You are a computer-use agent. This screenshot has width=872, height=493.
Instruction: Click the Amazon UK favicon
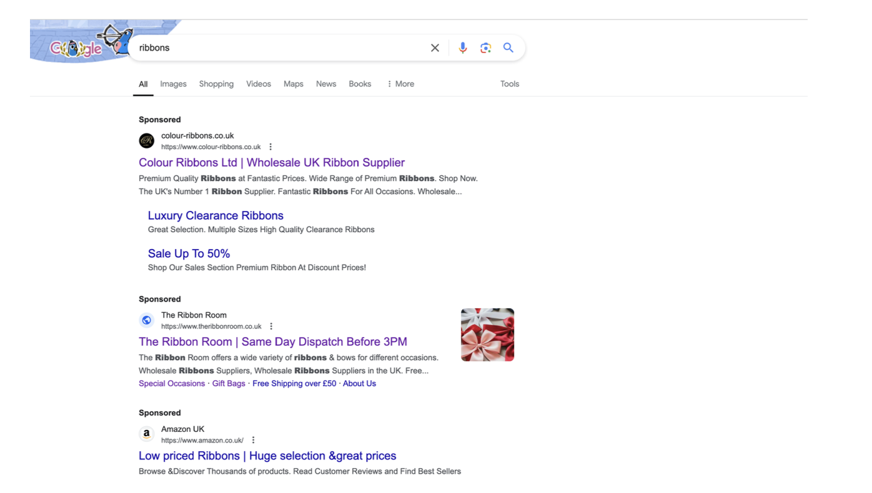pos(147,434)
